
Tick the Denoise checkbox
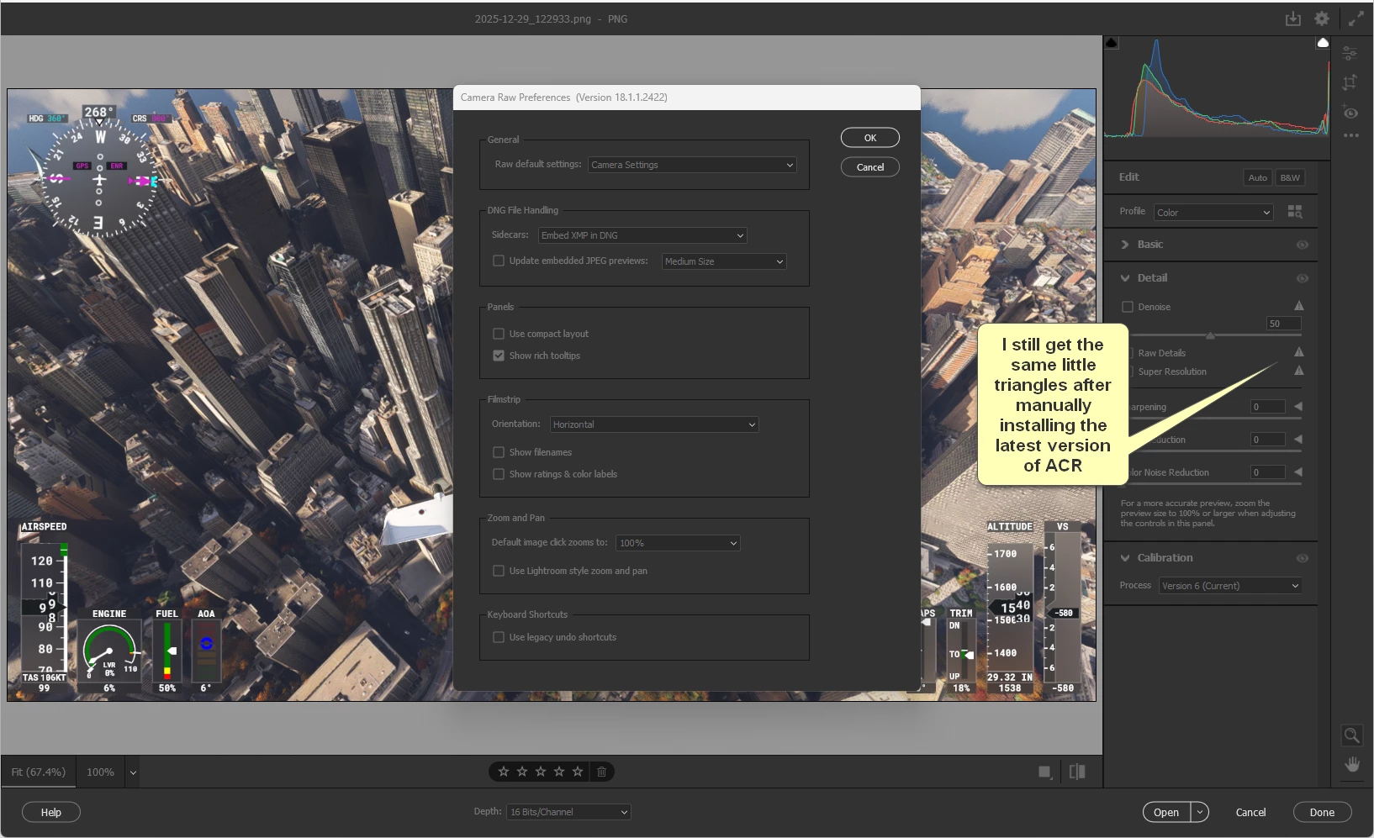pyautogui.click(x=1128, y=307)
